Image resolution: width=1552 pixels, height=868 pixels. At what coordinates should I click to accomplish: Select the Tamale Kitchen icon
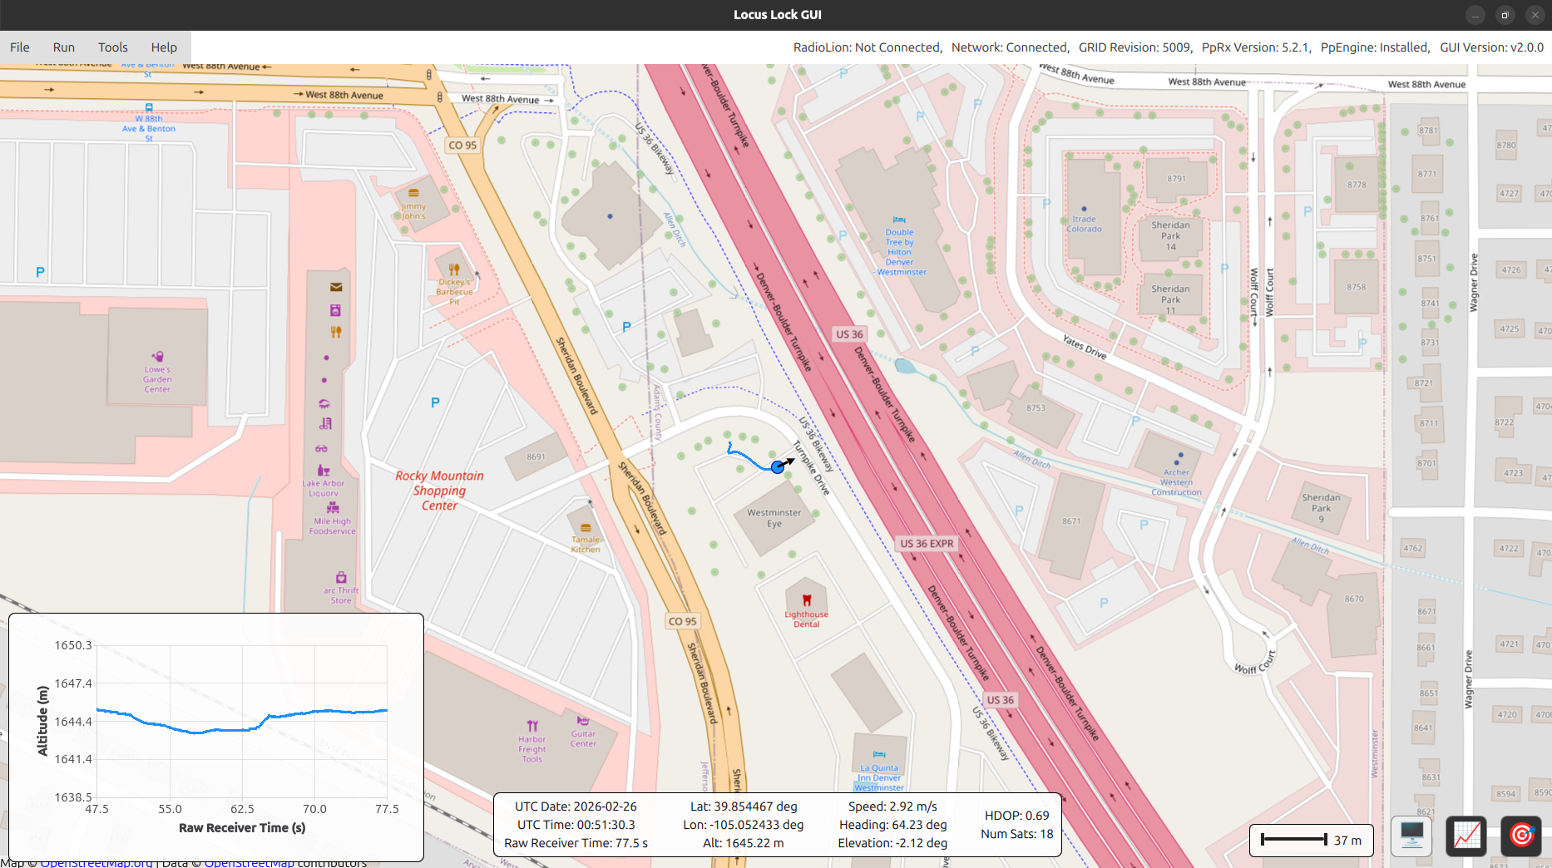pos(586,528)
